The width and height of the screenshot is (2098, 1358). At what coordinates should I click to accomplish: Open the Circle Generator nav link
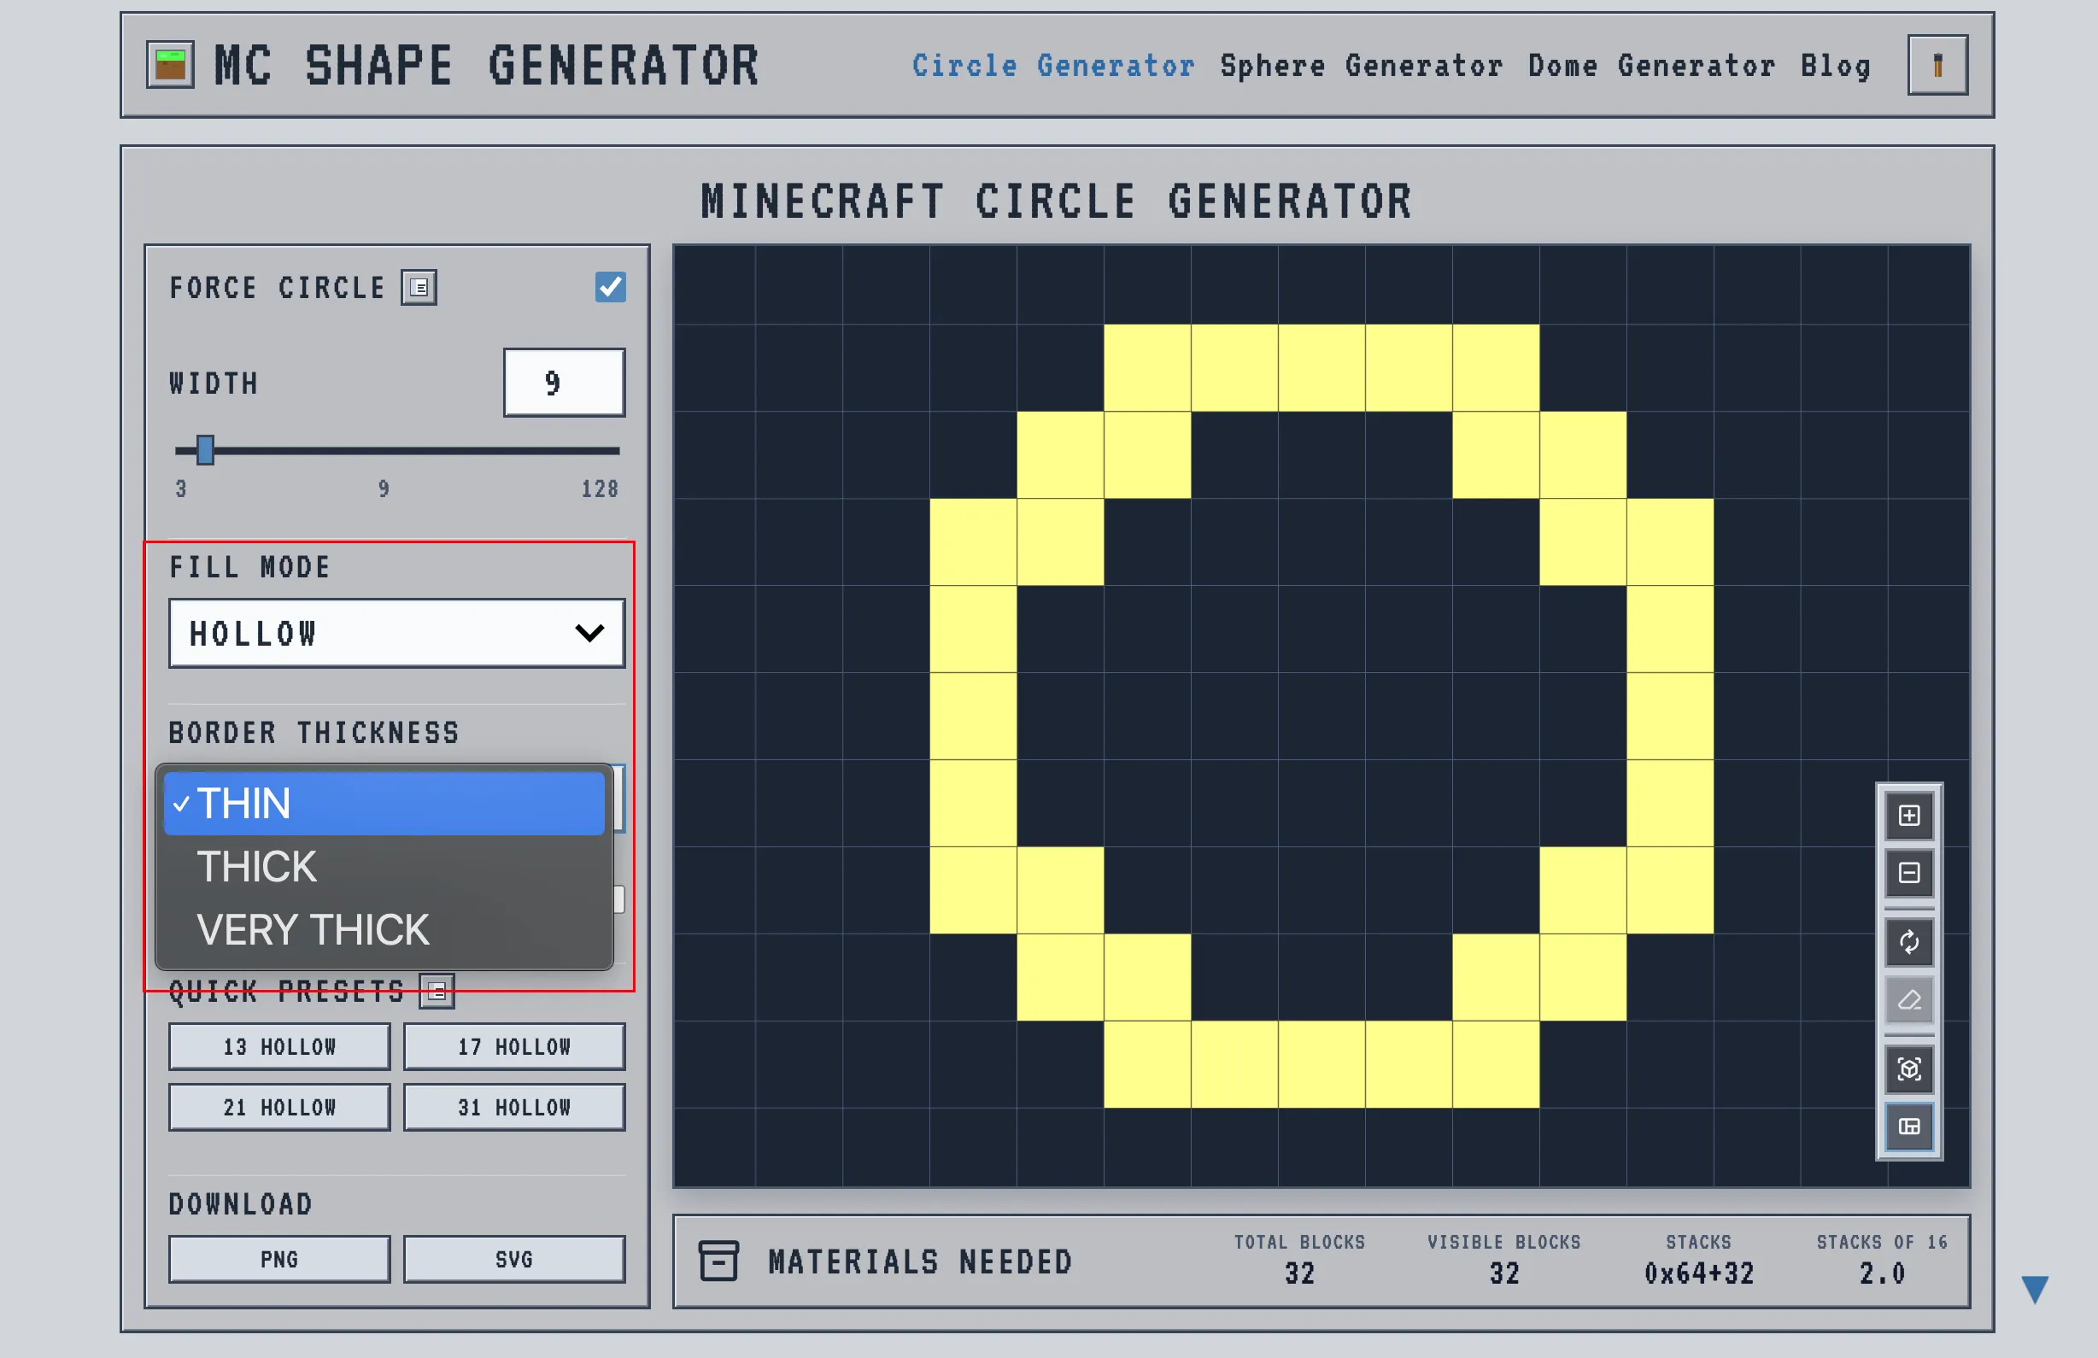coord(1052,66)
